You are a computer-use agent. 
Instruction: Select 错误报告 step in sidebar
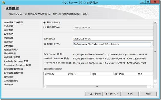tap(9, 77)
